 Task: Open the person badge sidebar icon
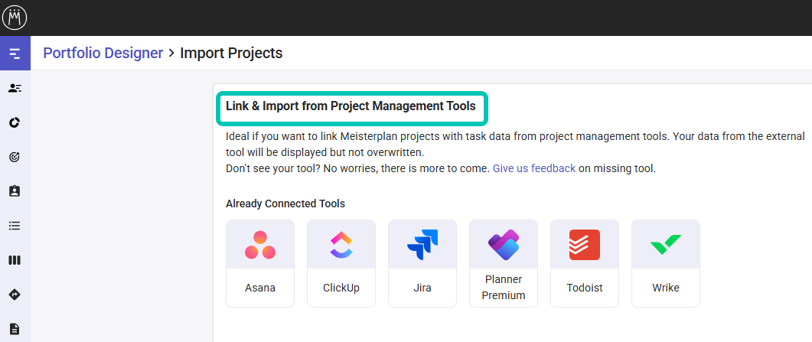click(x=15, y=191)
